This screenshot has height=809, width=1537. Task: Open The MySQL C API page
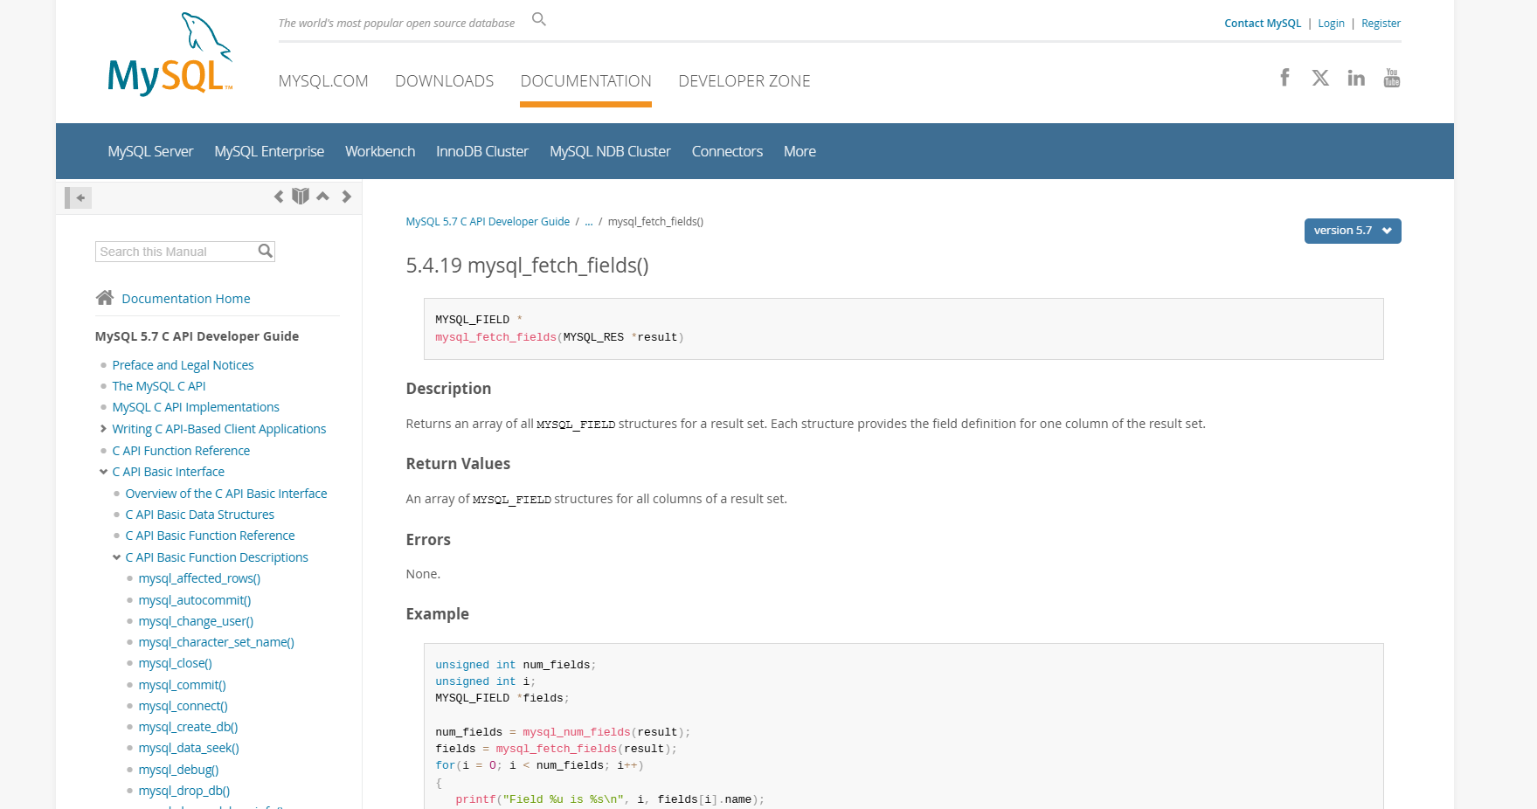[159, 386]
